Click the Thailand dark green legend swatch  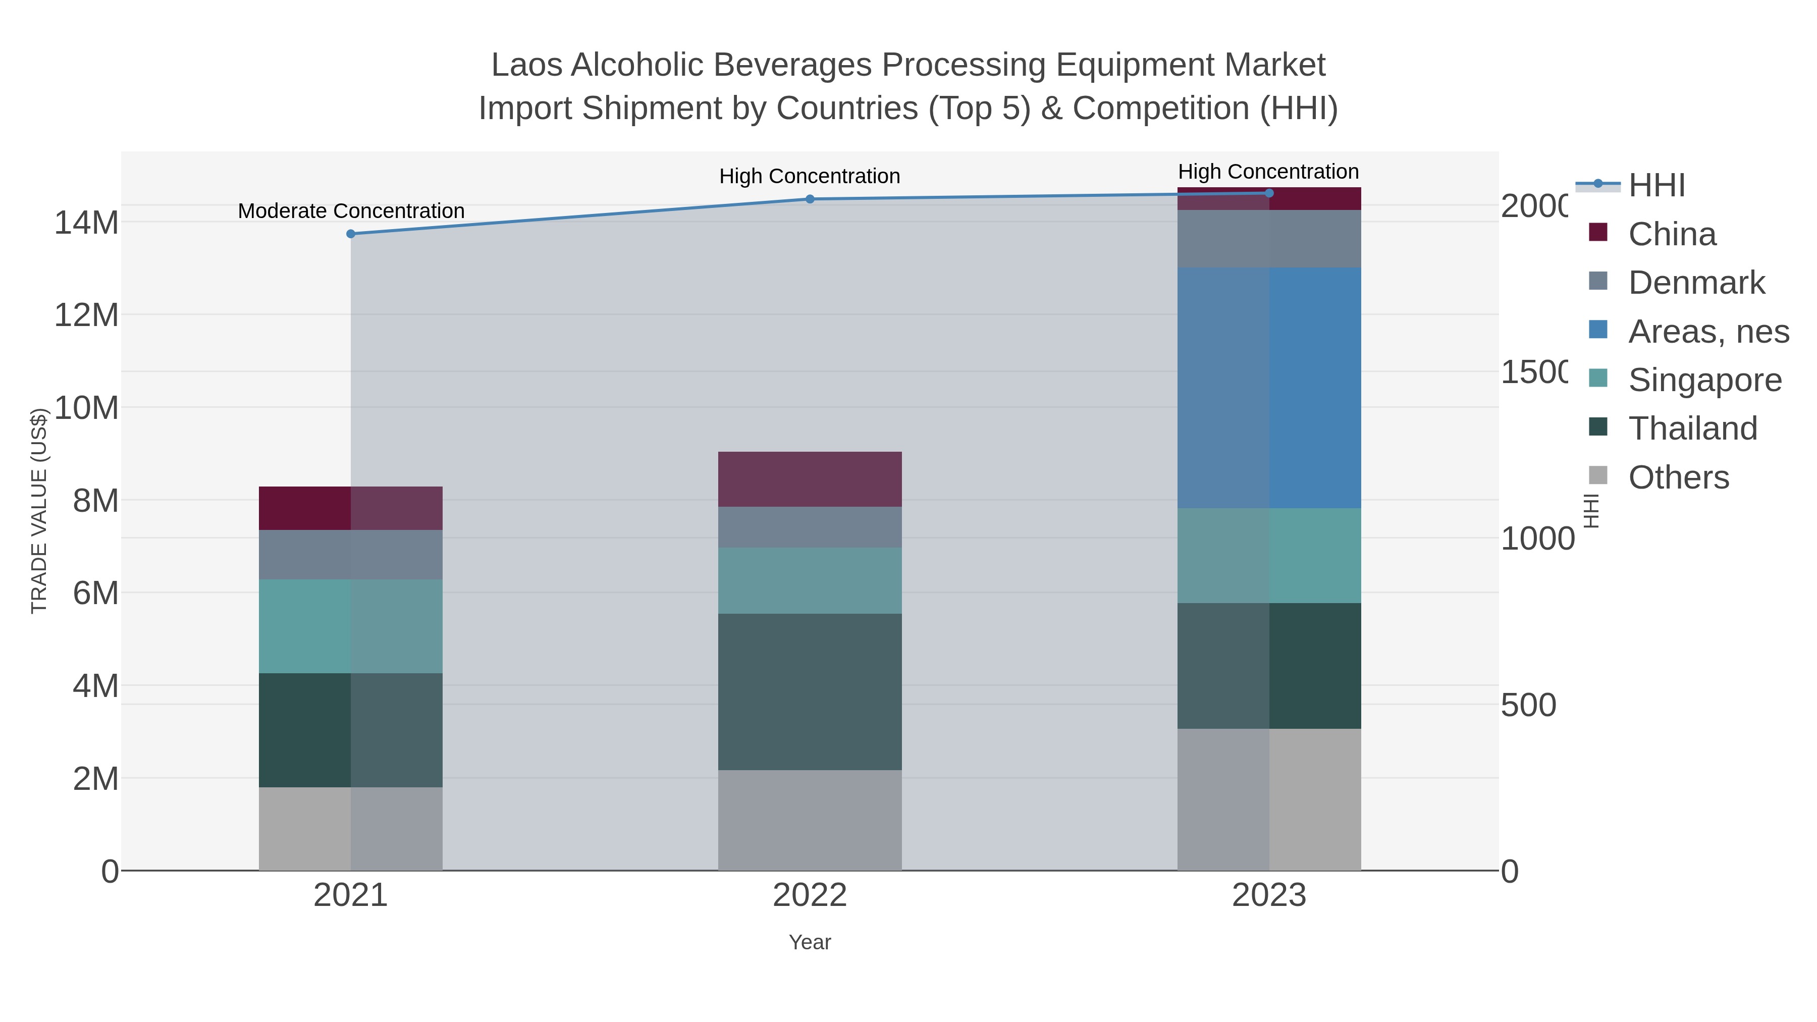[1598, 426]
